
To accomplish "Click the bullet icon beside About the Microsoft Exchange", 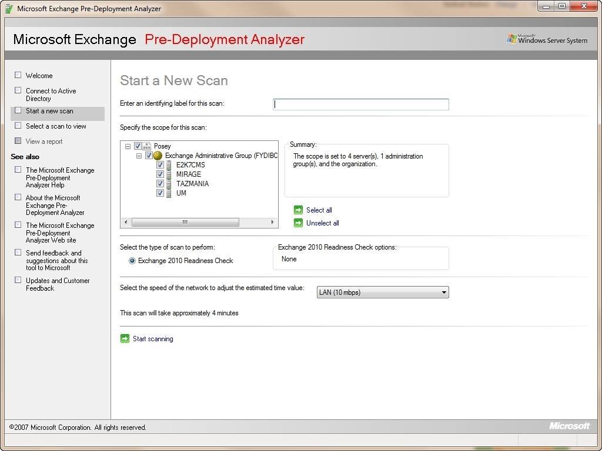I will (18, 197).
